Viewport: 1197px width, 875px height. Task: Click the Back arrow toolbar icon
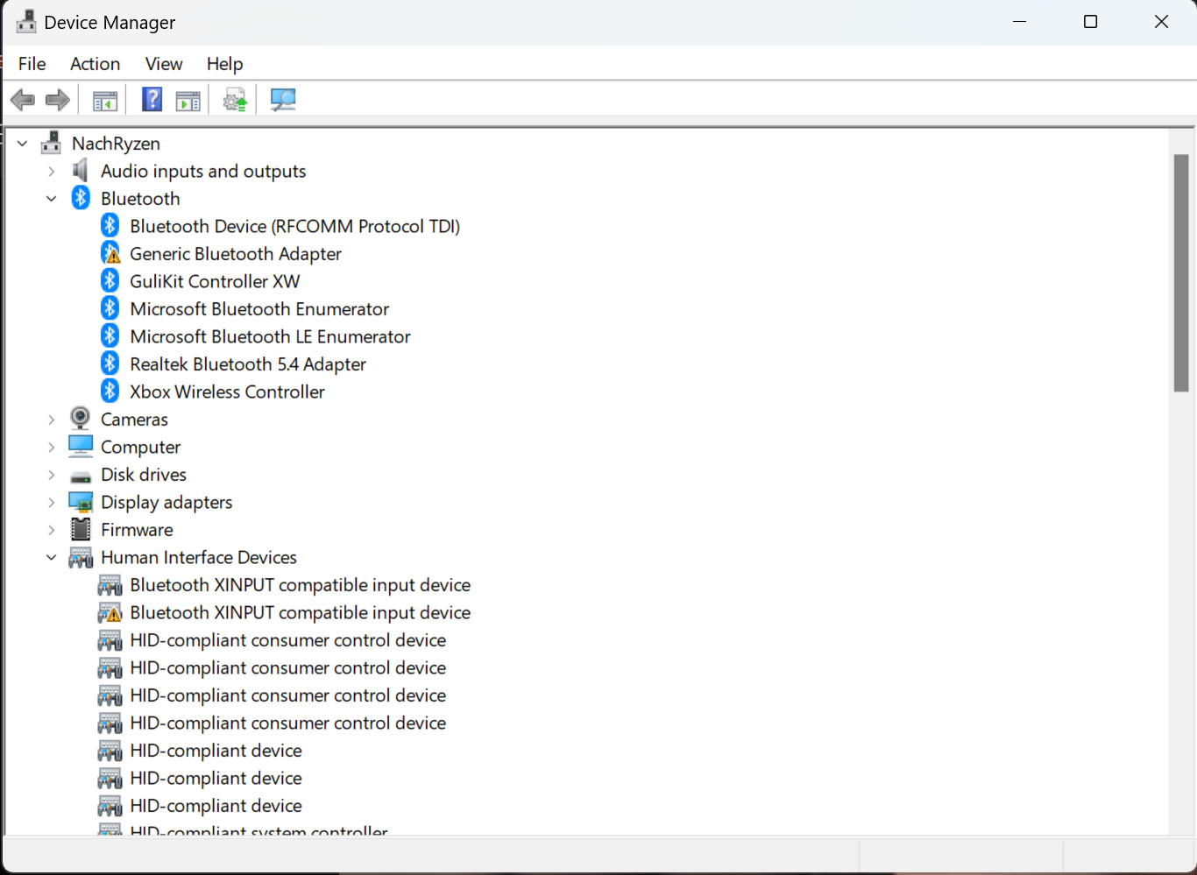[23, 100]
